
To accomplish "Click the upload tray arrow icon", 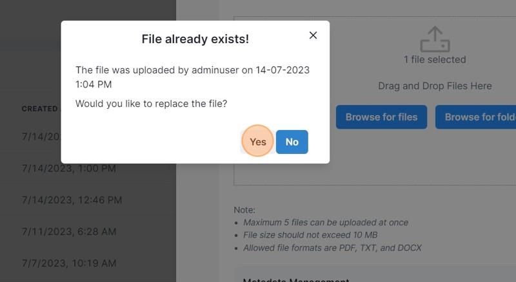I will (x=435, y=39).
